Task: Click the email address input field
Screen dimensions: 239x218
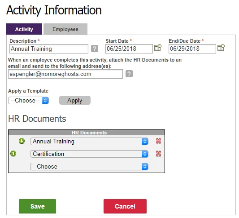Action: click(65, 74)
